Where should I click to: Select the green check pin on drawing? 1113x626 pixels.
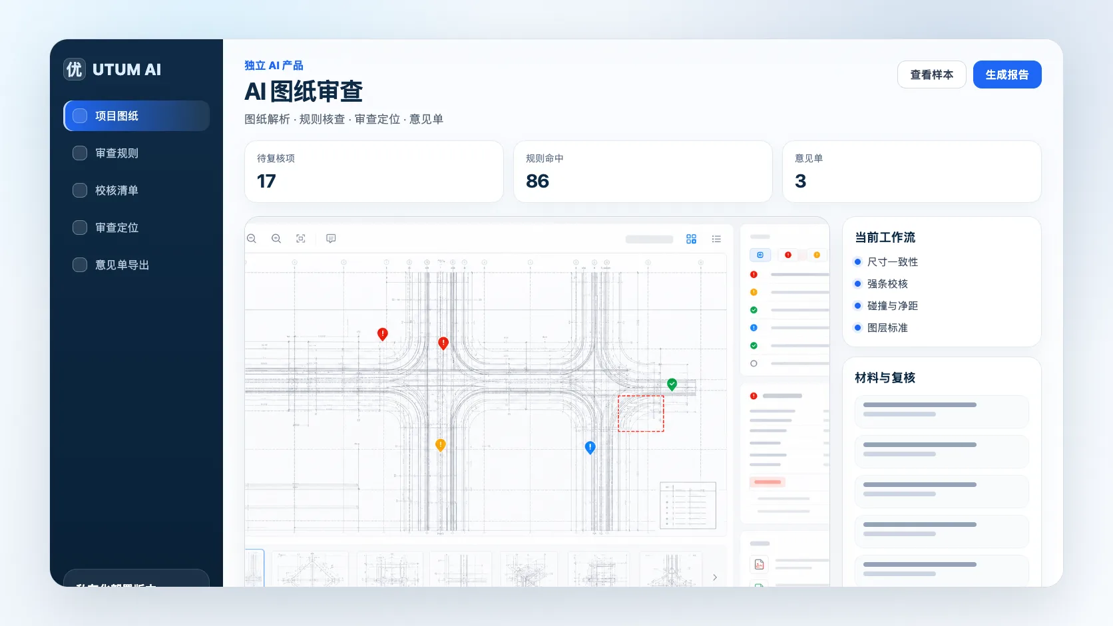click(x=672, y=385)
